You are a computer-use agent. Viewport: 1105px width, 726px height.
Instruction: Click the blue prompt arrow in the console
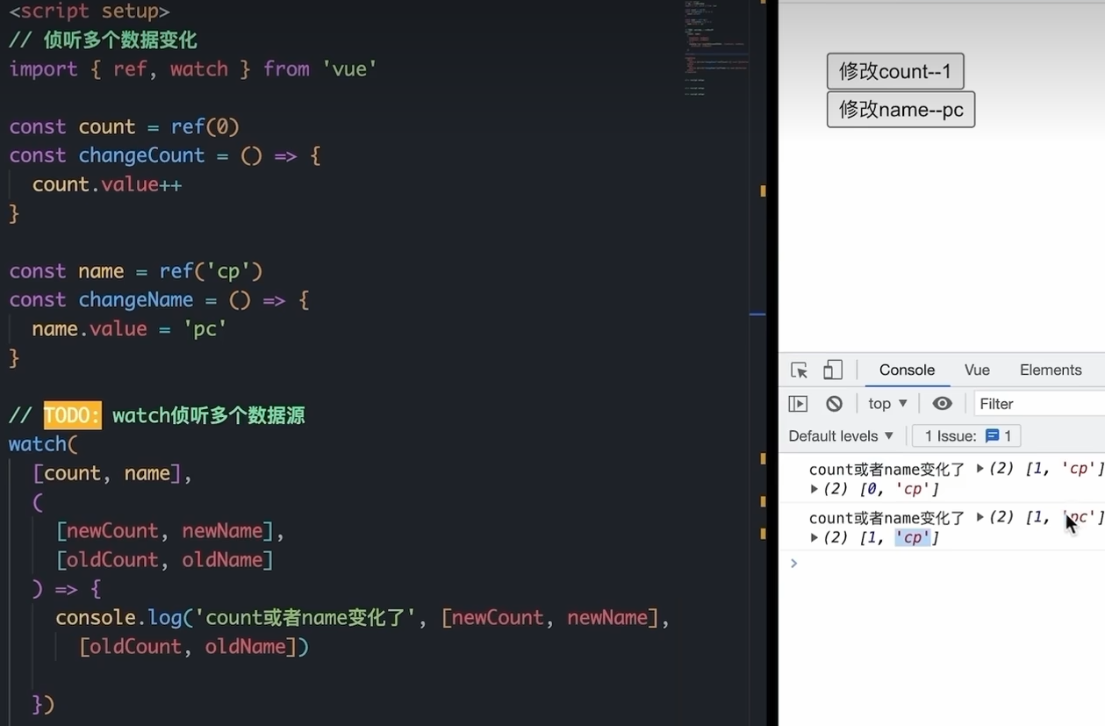coord(793,563)
